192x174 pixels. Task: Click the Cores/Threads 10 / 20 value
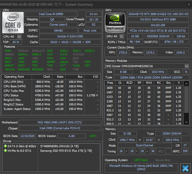pos(94,19)
